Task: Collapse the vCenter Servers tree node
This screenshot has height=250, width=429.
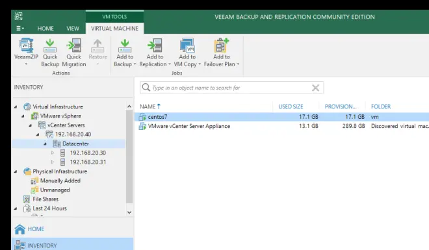Action: coord(31,125)
